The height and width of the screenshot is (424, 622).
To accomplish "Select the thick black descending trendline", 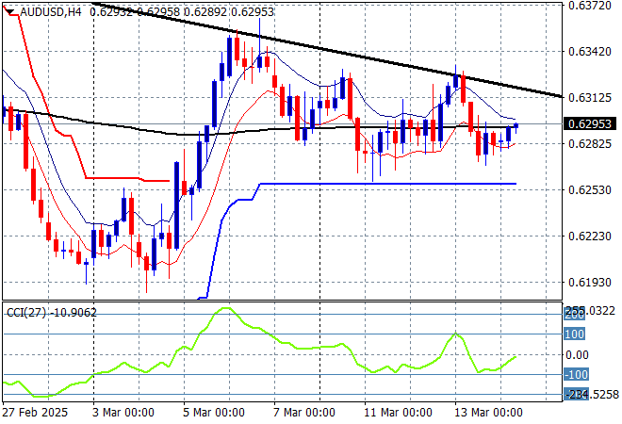I will click(x=326, y=50).
